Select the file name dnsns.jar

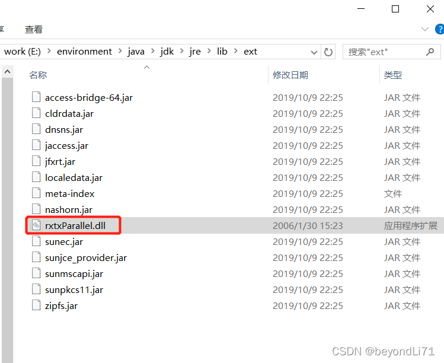point(64,129)
